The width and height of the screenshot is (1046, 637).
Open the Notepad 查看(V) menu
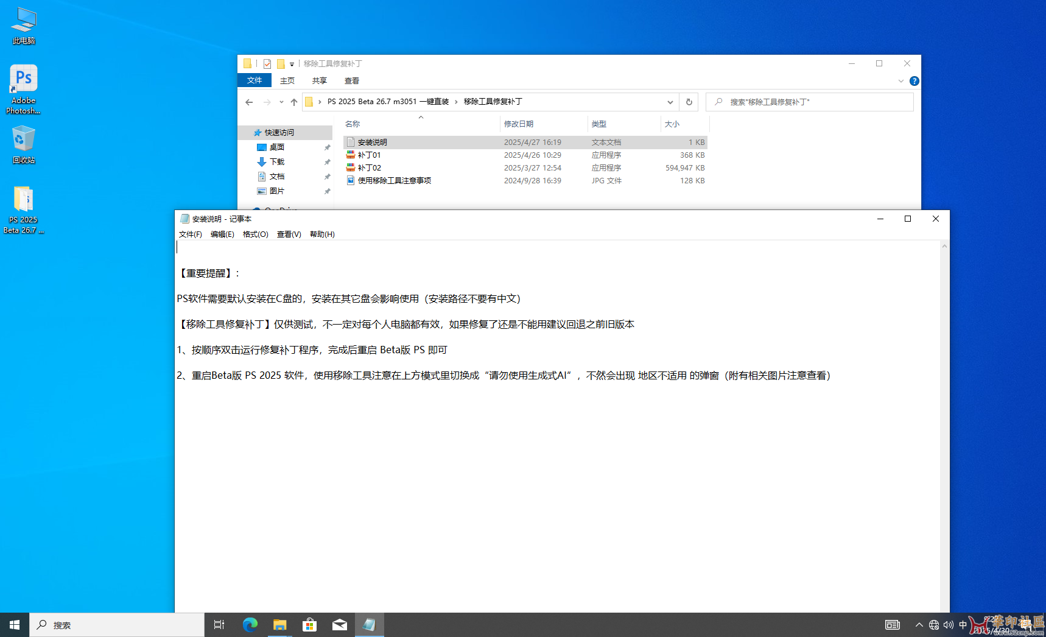pyautogui.click(x=289, y=234)
